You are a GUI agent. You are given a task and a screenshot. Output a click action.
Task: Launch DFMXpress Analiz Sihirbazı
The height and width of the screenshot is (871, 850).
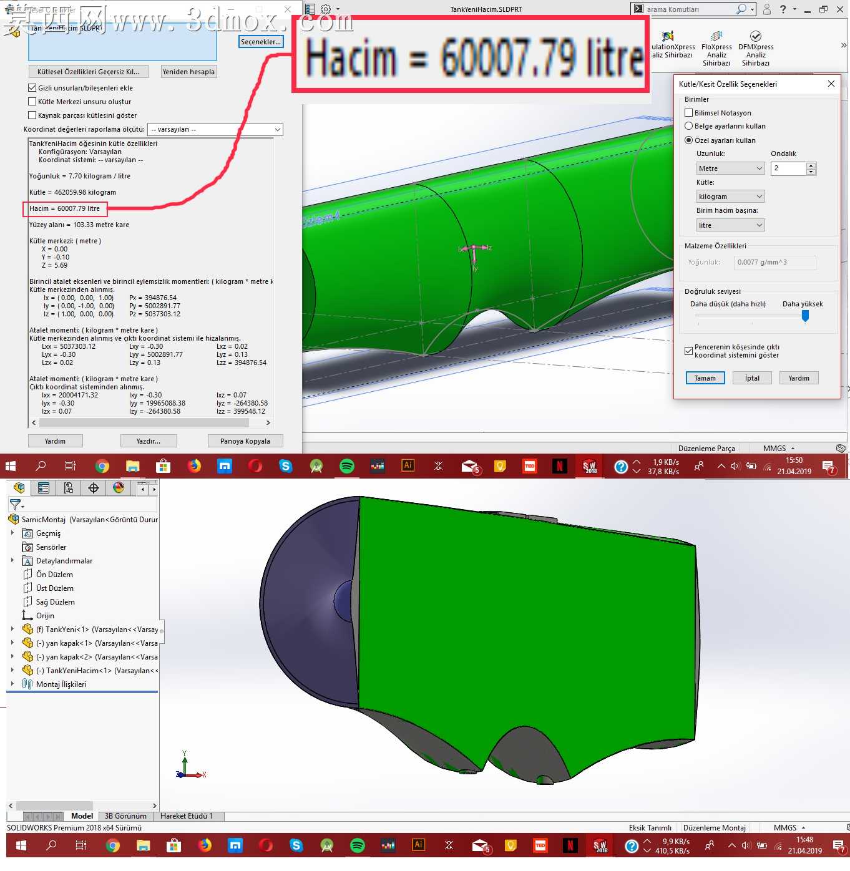point(756,49)
